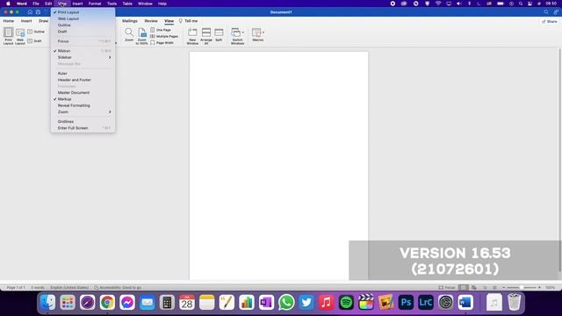Expand the Sidebar submenu

pyautogui.click(x=83, y=57)
